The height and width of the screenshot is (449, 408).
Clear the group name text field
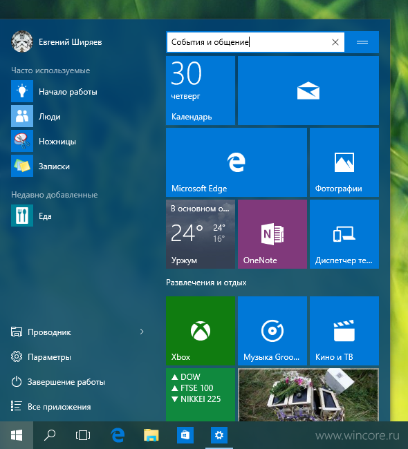click(335, 42)
